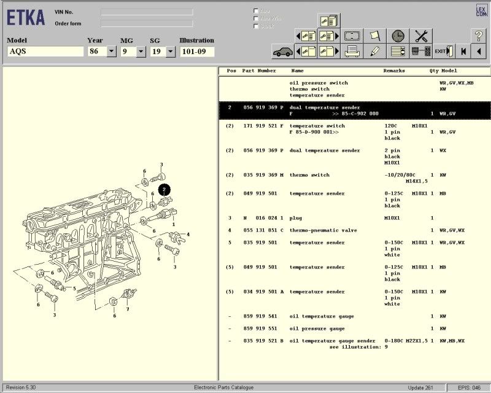491x393 pixels.
Task: Toggle the Stock checkbox
Action: 256,26
